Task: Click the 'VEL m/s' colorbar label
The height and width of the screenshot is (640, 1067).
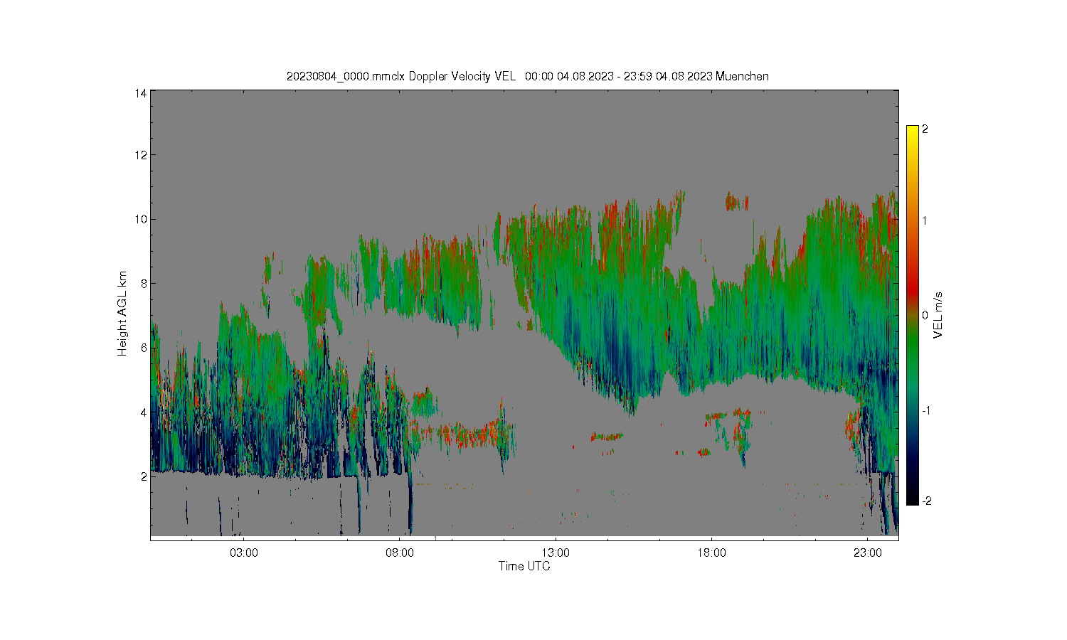Action: (938, 315)
